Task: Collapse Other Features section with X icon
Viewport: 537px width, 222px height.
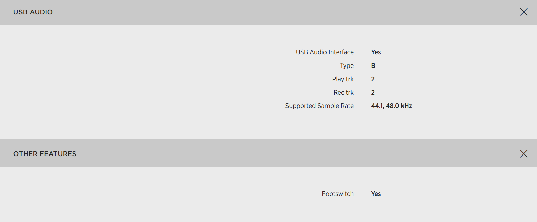Action: (x=524, y=154)
